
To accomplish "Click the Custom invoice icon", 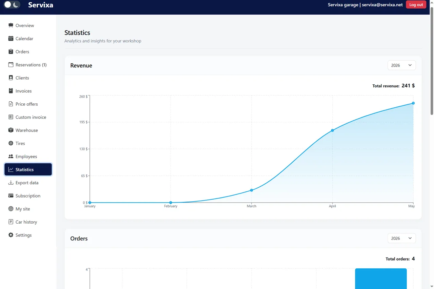I will tap(11, 117).
